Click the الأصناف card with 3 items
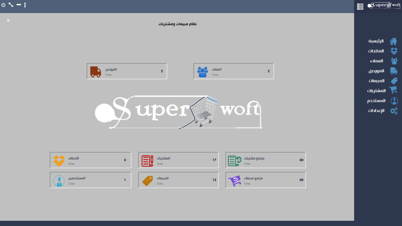 (90, 160)
